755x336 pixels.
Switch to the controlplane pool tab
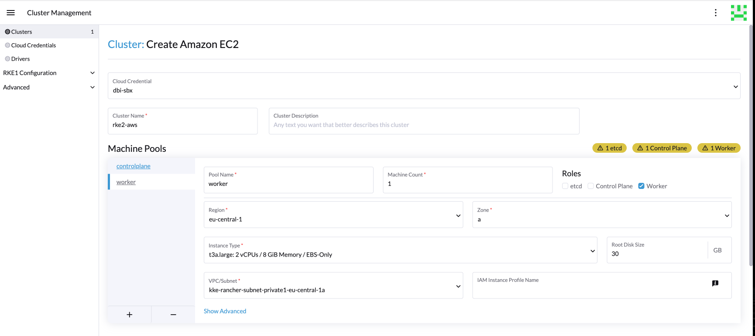pyautogui.click(x=134, y=166)
